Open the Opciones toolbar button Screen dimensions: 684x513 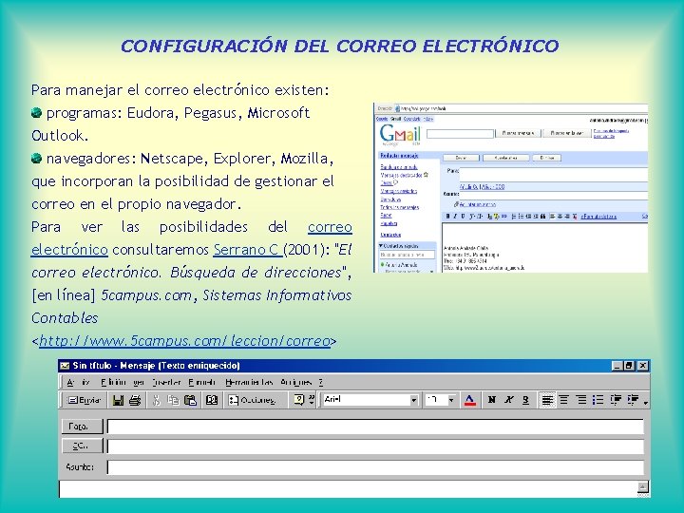253,400
